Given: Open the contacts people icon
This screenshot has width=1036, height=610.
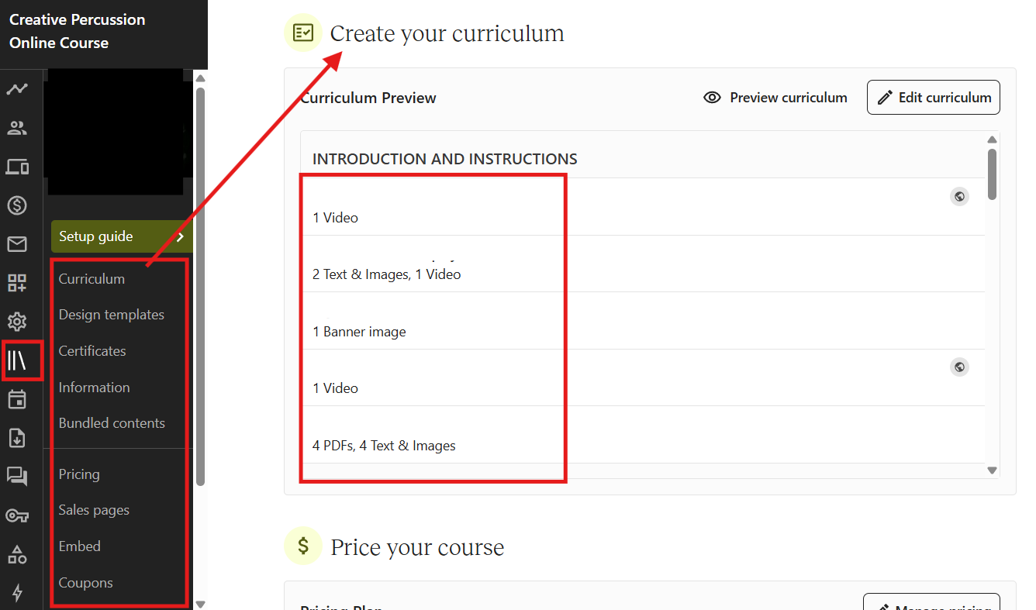Looking at the screenshot, I should coord(17,127).
